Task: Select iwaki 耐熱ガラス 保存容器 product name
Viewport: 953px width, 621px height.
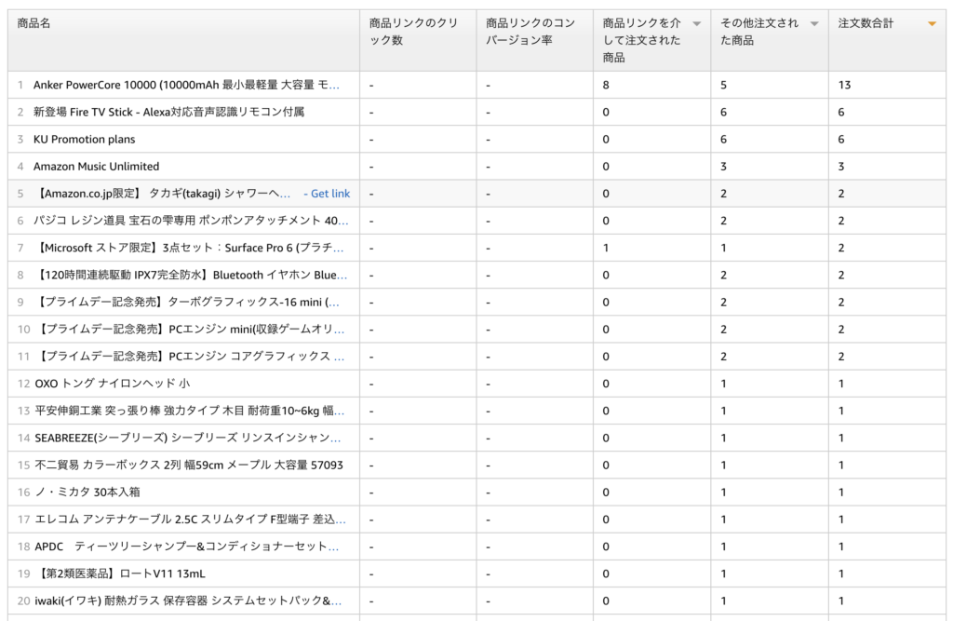Action: [188, 601]
